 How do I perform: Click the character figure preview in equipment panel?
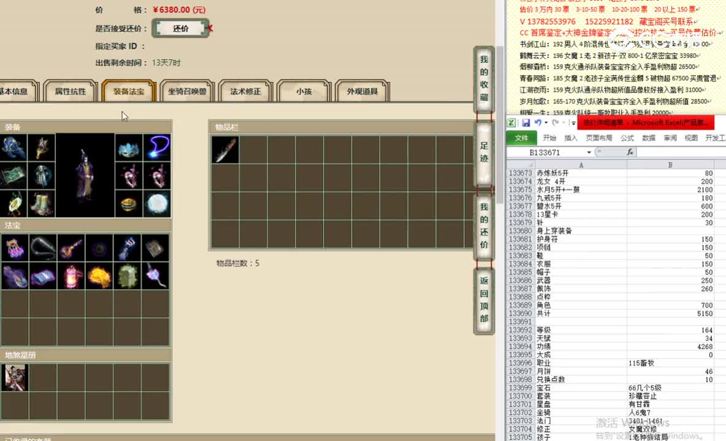[x=85, y=175]
